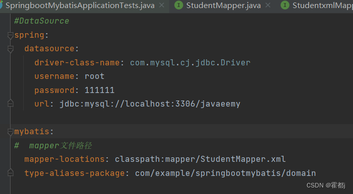Collapse the mybatis: block fold marker
Screen dimensions: 353x194
click(11, 132)
